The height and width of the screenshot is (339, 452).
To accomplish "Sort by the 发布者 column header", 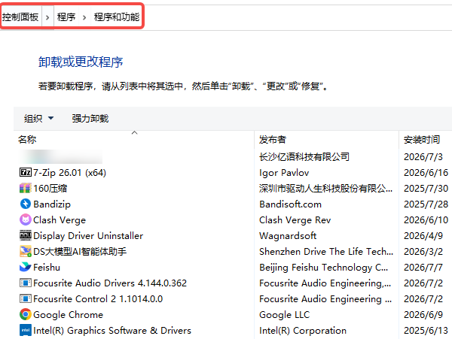I will pos(326,140).
